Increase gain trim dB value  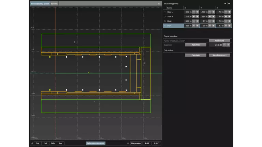click(x=228, y=45)
